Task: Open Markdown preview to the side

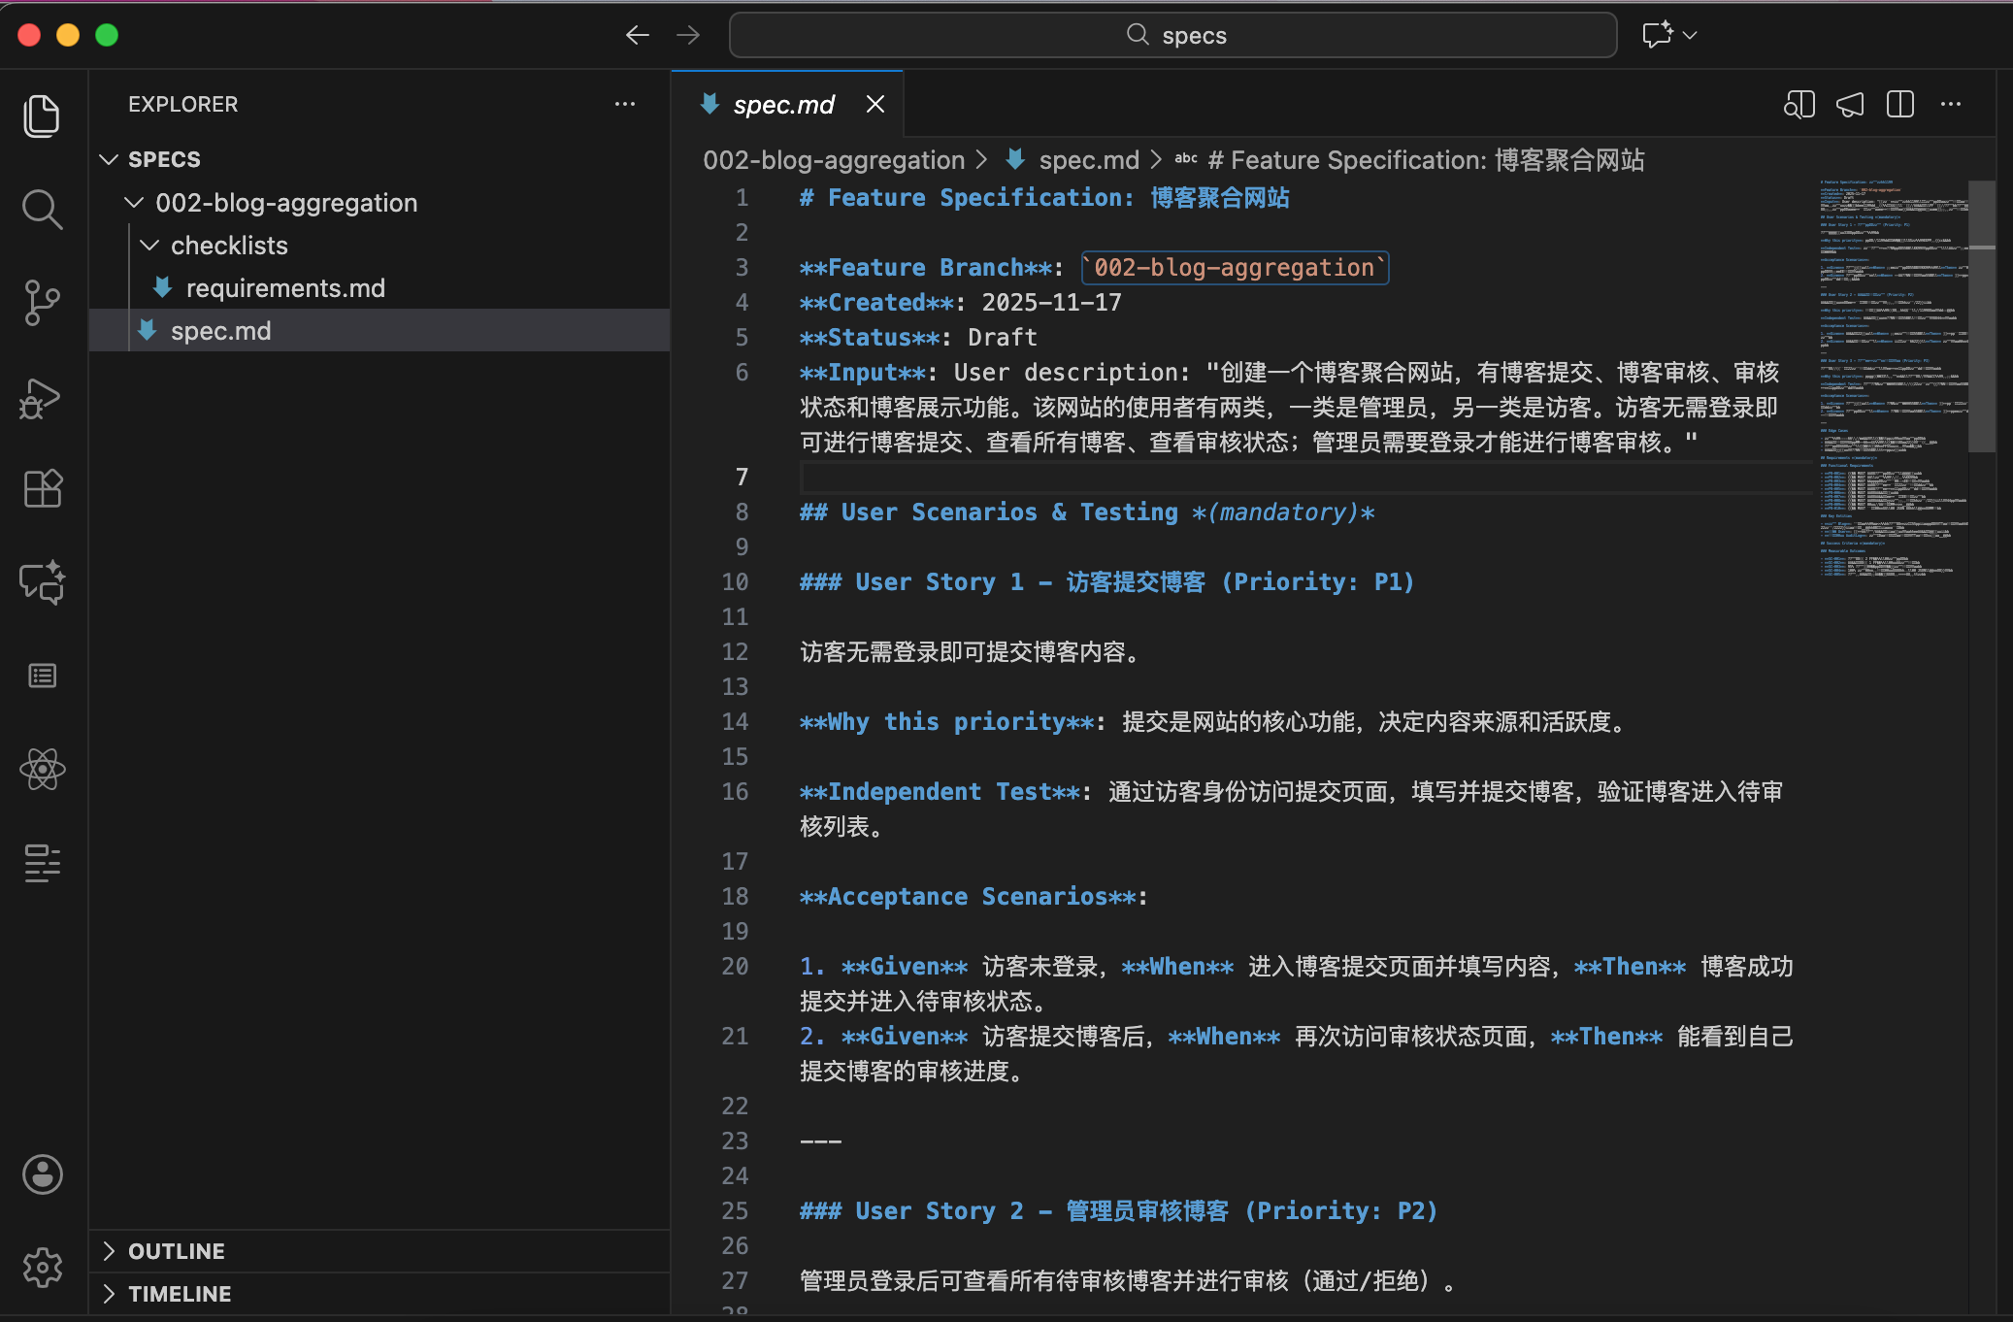Action: coord(1798,105)
